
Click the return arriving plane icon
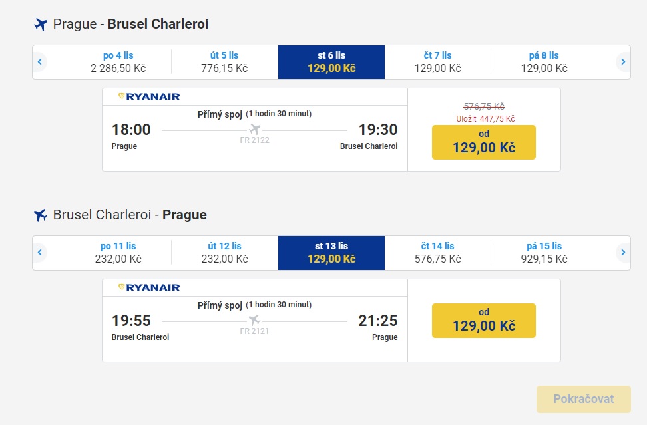[41, 215]
